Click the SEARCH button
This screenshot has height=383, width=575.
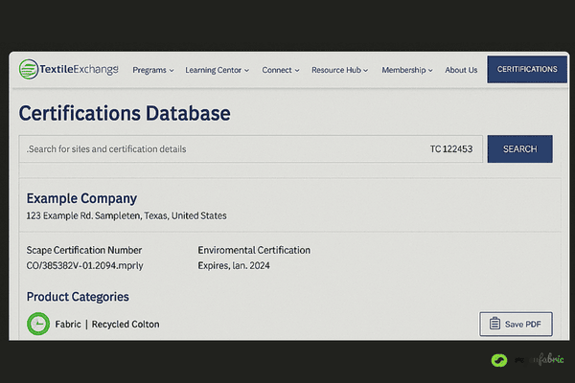pyautogui.click(x=519, y=148)
